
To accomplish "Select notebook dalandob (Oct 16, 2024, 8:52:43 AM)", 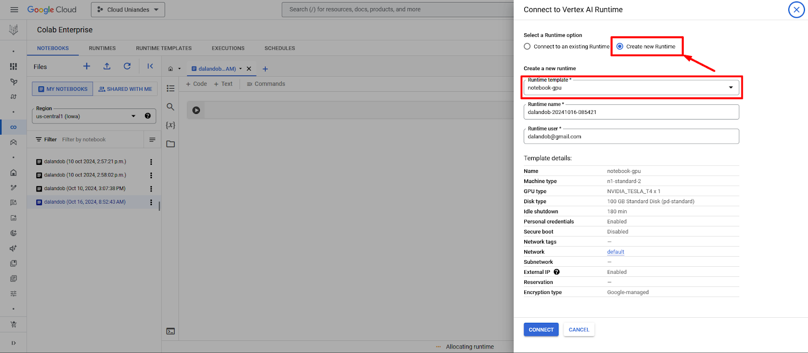I will [85, 202].
